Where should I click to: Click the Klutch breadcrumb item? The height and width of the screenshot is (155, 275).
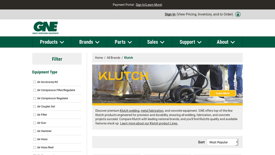coord(129,58)
